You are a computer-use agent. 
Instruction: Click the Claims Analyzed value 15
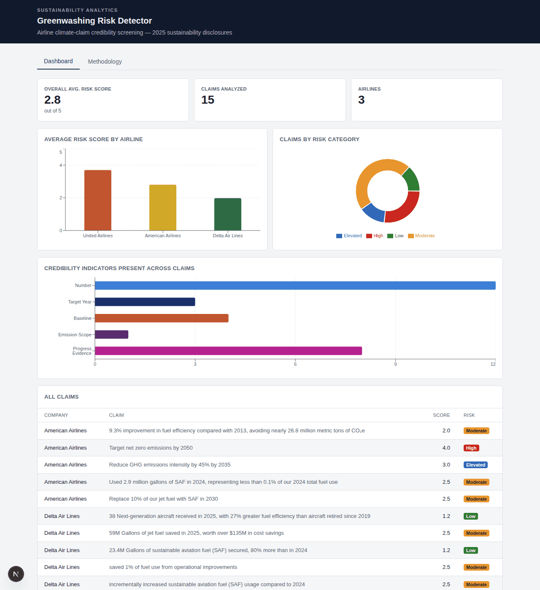[208, 100]
